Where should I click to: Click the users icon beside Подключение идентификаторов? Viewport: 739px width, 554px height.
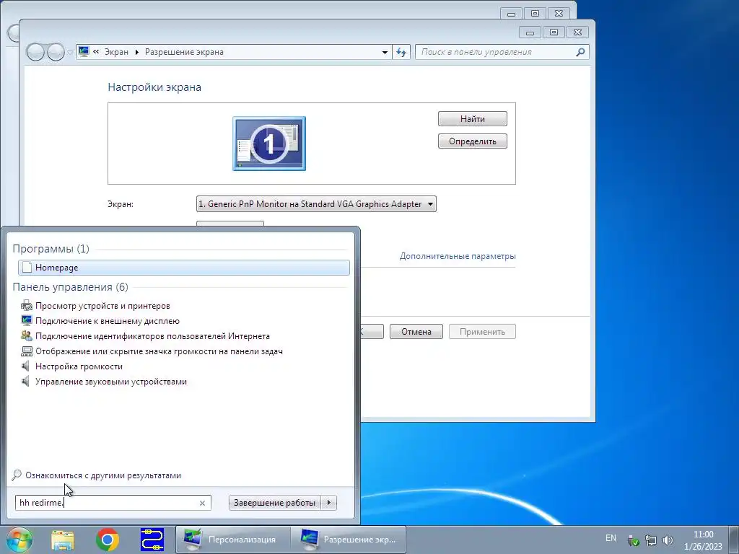(x=27, y=336)
